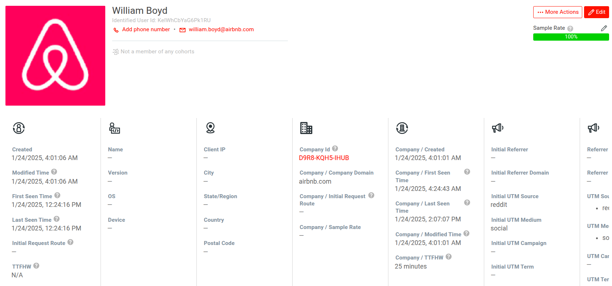The height and width of the screenshot is (286, 612).
Task: Click the map location pin section icon
Action: (211, 128)
